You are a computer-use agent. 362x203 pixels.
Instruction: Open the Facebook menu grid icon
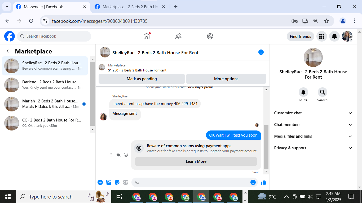click(x=322, y=36)
